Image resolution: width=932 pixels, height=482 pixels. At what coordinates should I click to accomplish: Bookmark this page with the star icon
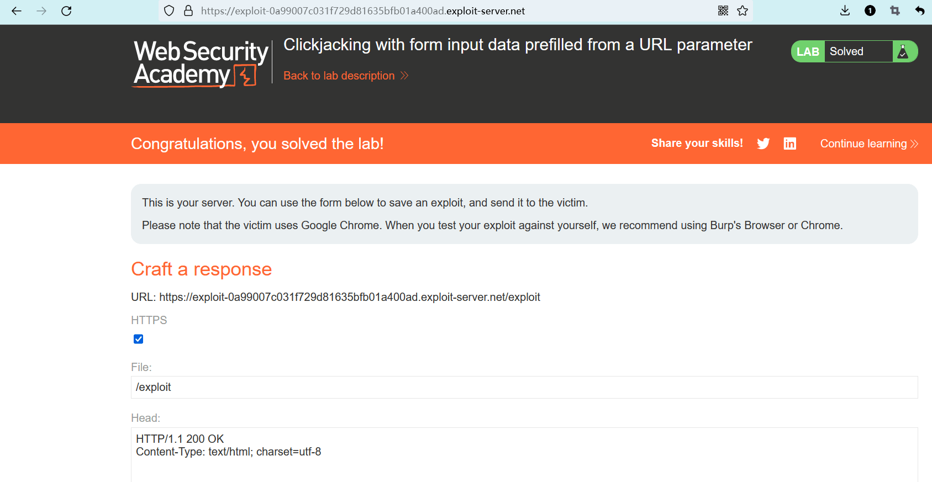click(x=743, y=11)
